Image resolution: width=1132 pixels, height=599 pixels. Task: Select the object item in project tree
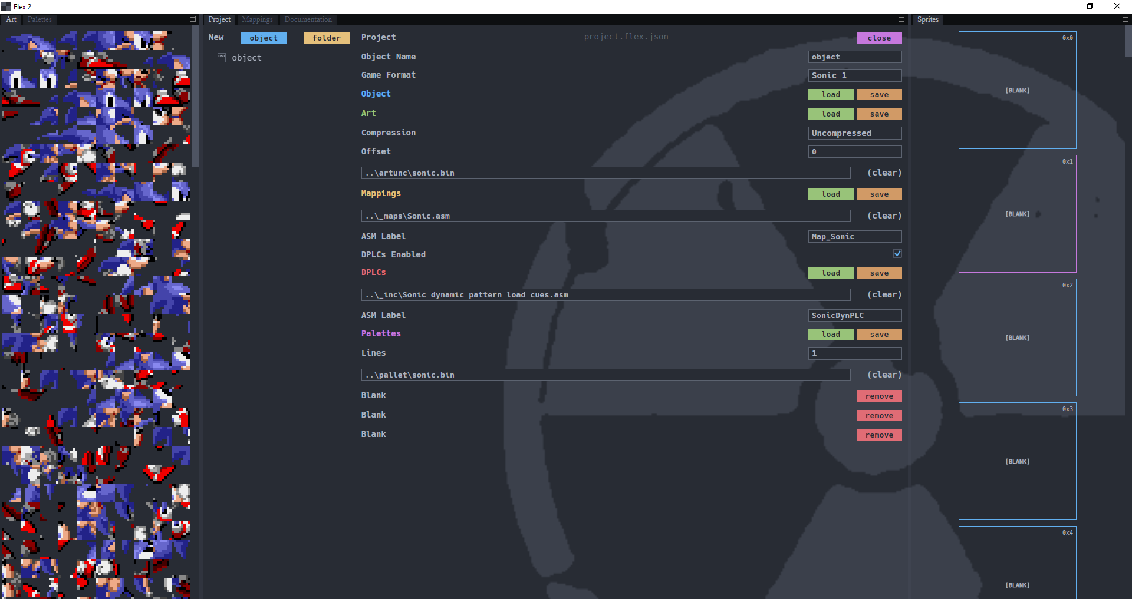246,58
